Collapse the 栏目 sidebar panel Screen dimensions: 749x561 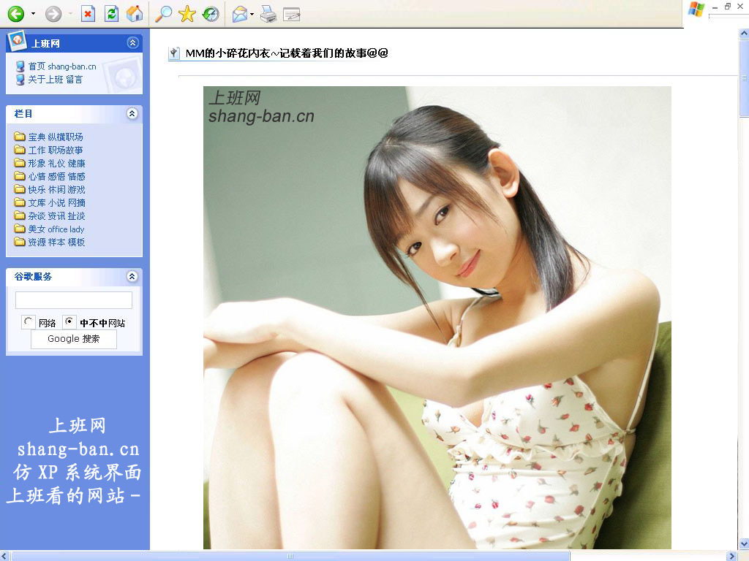[132, 113]
